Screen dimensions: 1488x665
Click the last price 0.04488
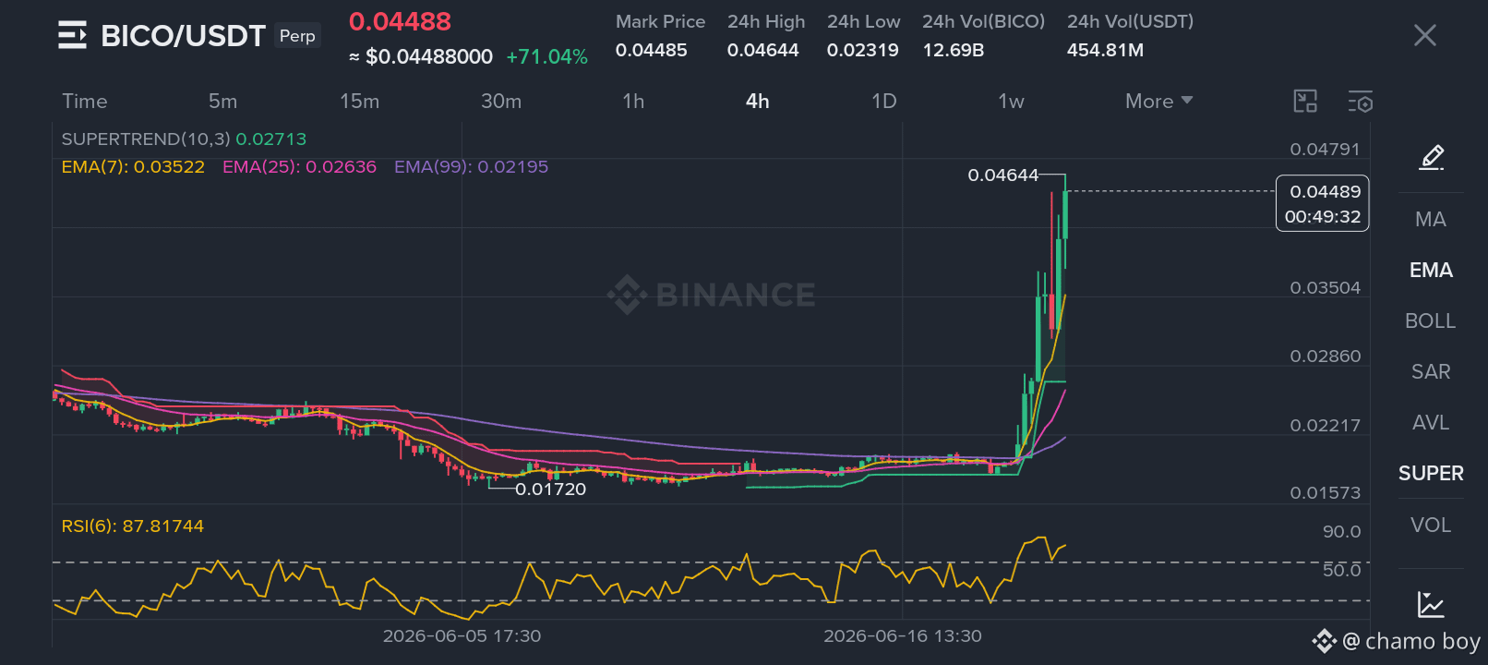pyautogui.click(x=400, y=21)
